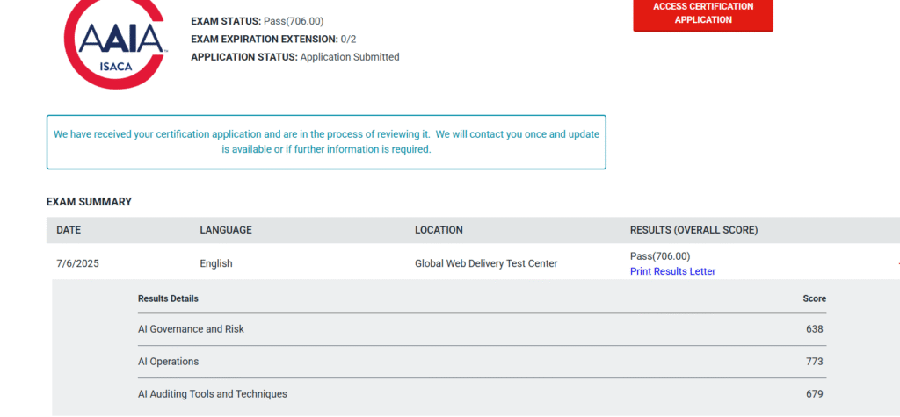
Task: Click the Access Certification Application button
Action: pyautogui.click(x=703, y=14)
